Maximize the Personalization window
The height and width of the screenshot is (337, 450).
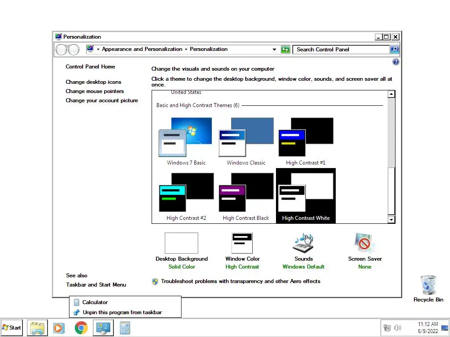point(387,37)
